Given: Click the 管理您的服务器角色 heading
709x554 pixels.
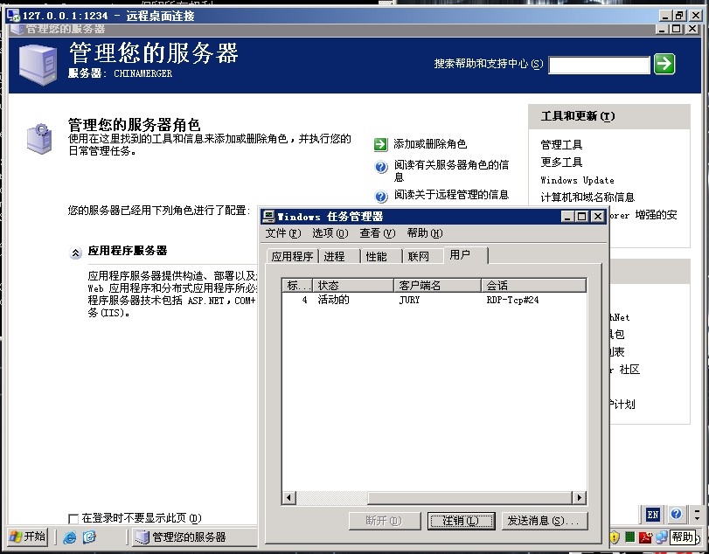Looking at the screenshot, I should (135, 124).
